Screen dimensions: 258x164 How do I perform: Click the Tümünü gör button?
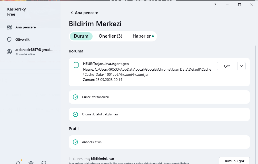(x=234, y=161)
